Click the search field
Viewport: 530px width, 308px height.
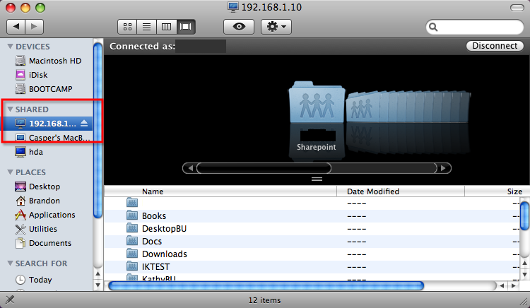pos(475,27)
